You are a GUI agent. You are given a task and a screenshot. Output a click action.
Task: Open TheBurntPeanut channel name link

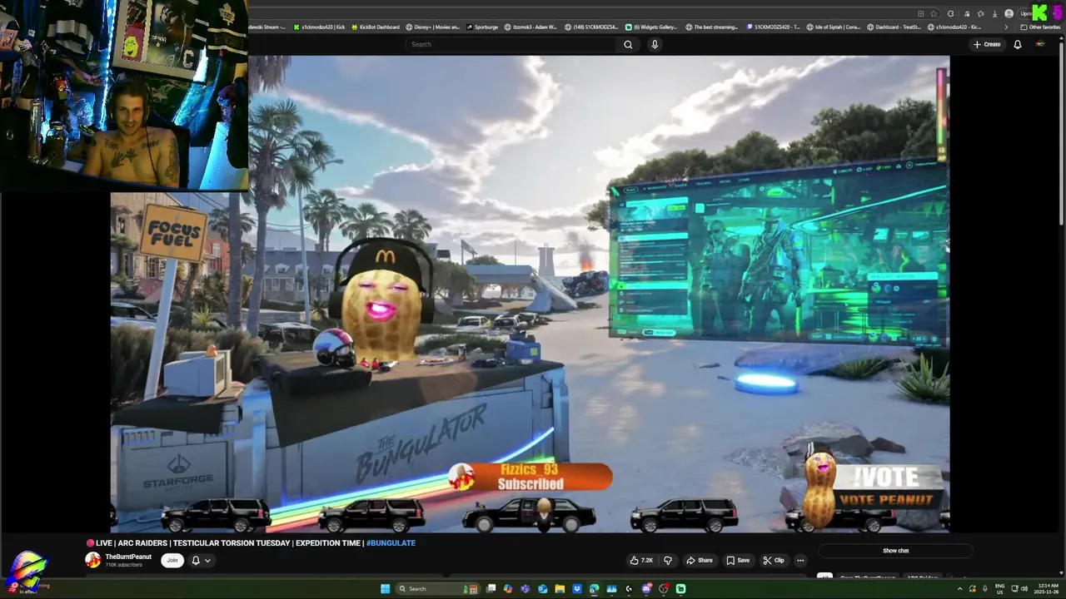pos(128,557)
